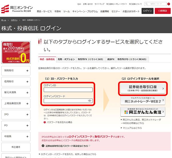Viewport: 172px width, 158px height.
Task: Open the 手数料 menu
Action: (58, 11)
